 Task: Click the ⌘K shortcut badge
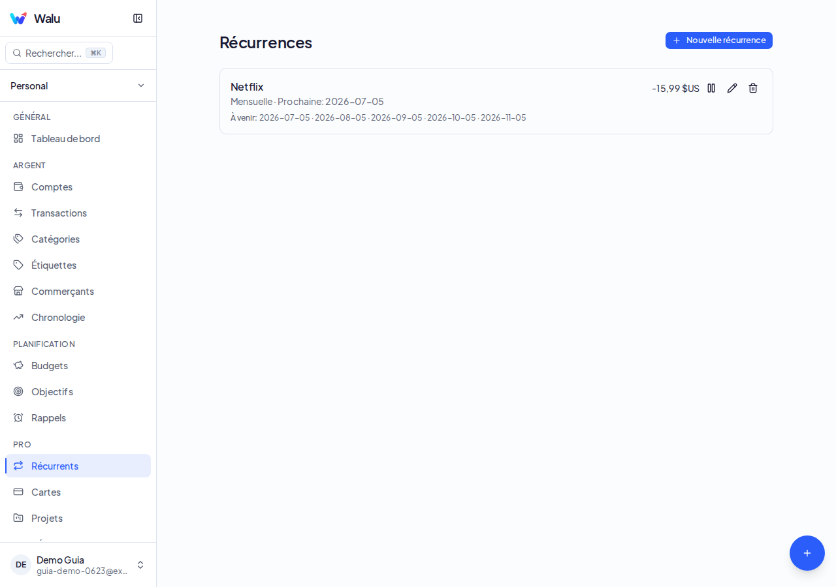(95, 53)
